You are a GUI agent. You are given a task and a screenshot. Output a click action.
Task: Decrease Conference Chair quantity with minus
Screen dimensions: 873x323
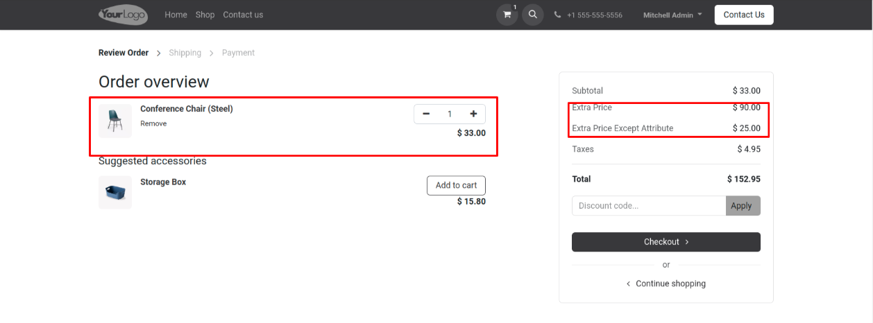tap(426, 114)
